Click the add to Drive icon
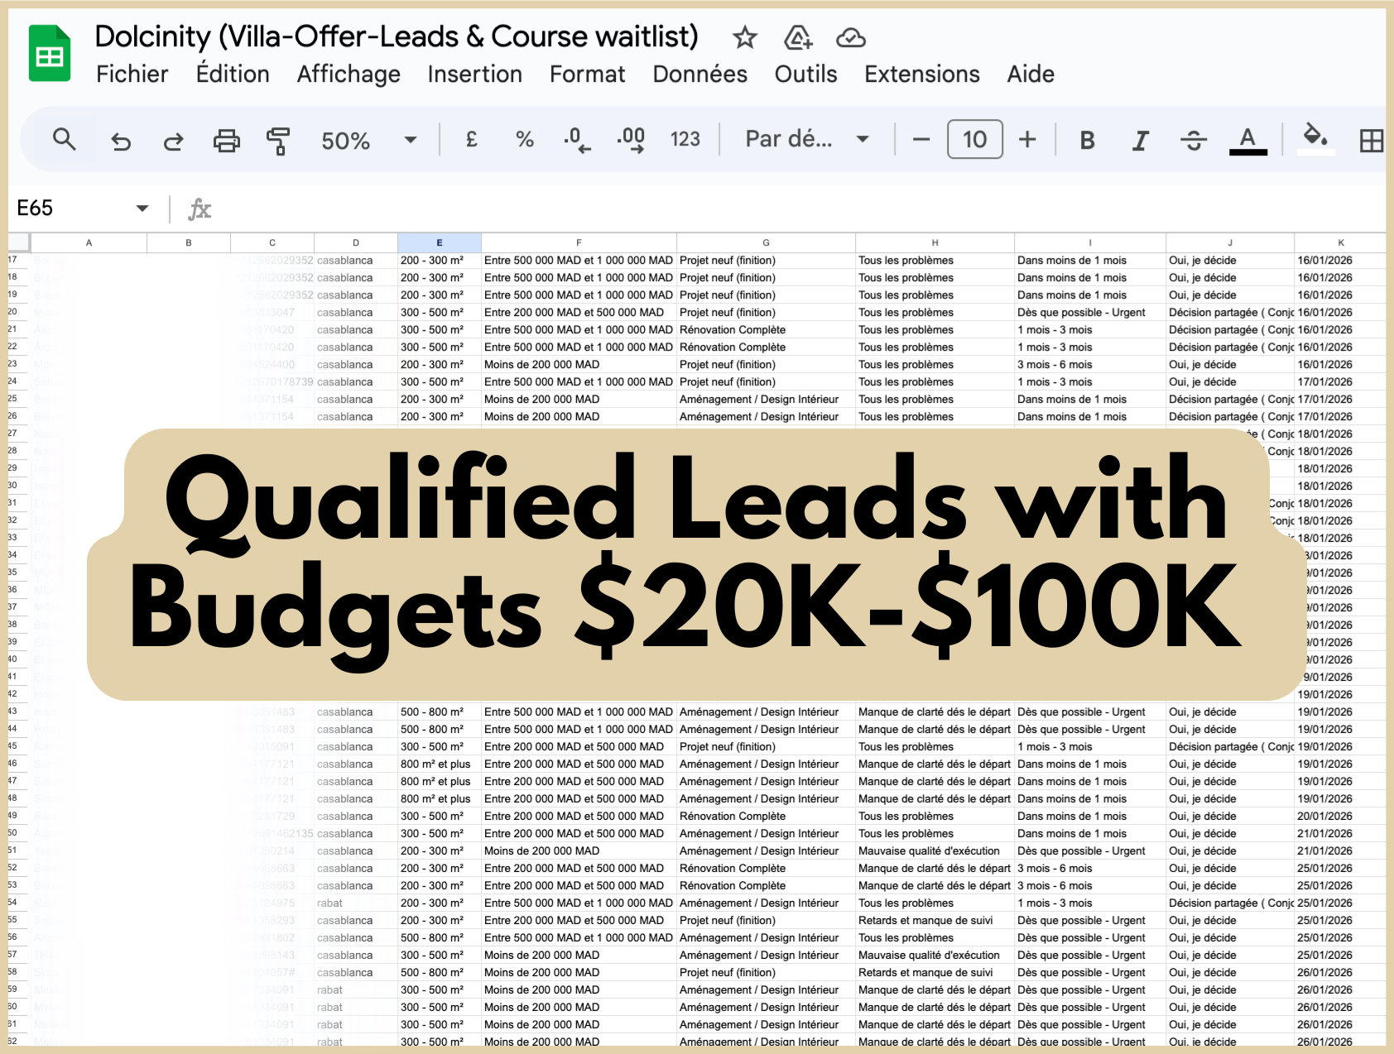Viewport: 1394px width, 1054px height. [797, 37]
